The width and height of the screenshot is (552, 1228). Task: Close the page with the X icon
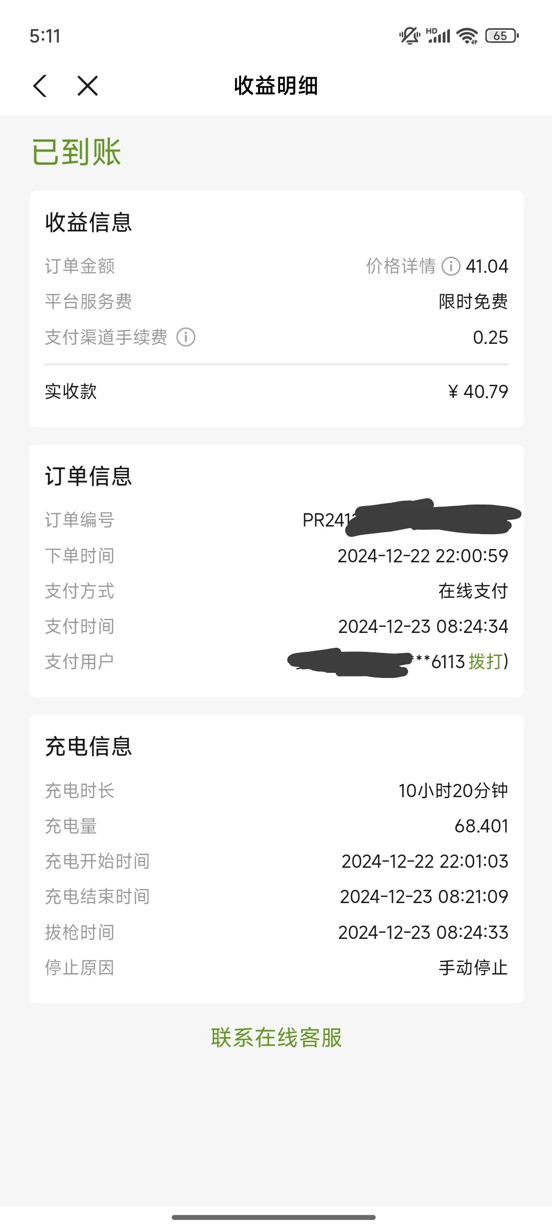click(x=87, y=85)
